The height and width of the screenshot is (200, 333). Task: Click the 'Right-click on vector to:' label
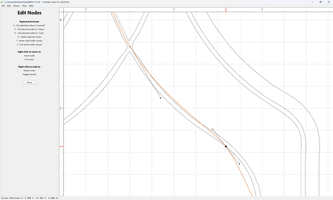(29, 52)
